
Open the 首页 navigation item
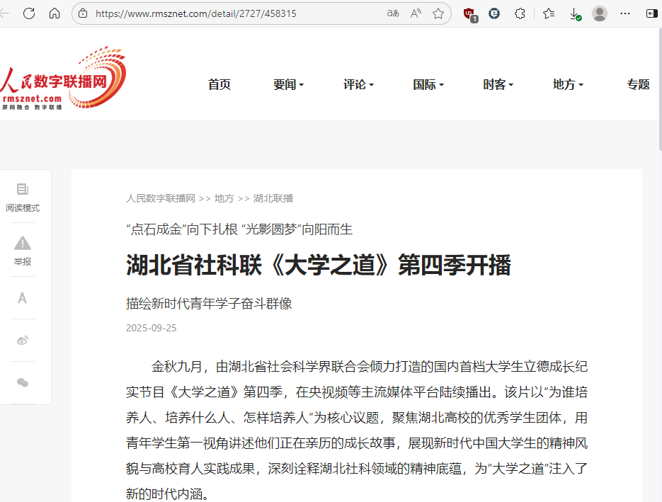pos(219,84)
